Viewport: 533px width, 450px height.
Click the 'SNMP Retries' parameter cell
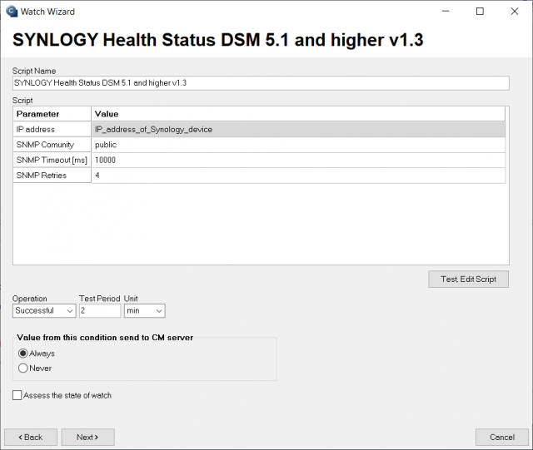coord(52,176)
